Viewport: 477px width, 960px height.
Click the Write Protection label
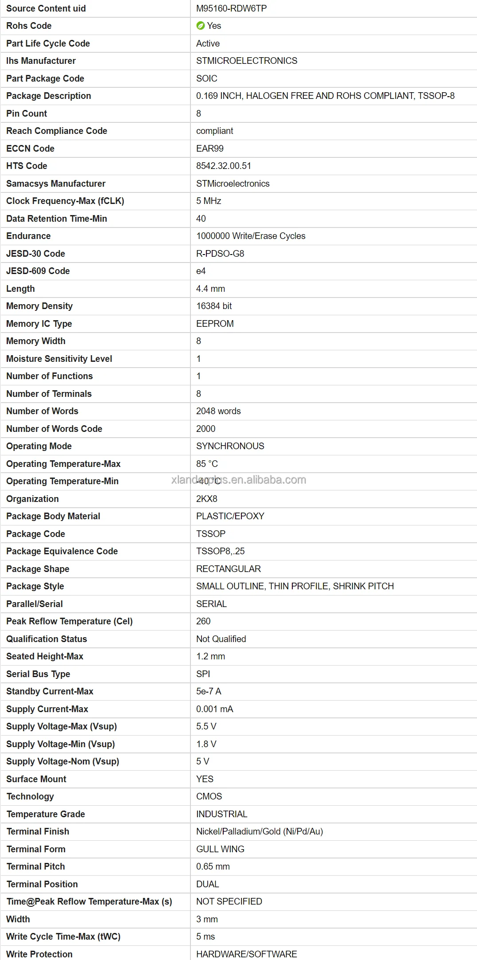[39, 954]
